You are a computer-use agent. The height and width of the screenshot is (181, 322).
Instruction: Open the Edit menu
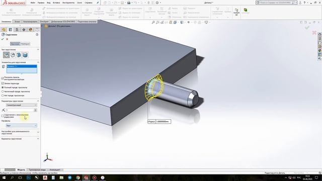41,3
